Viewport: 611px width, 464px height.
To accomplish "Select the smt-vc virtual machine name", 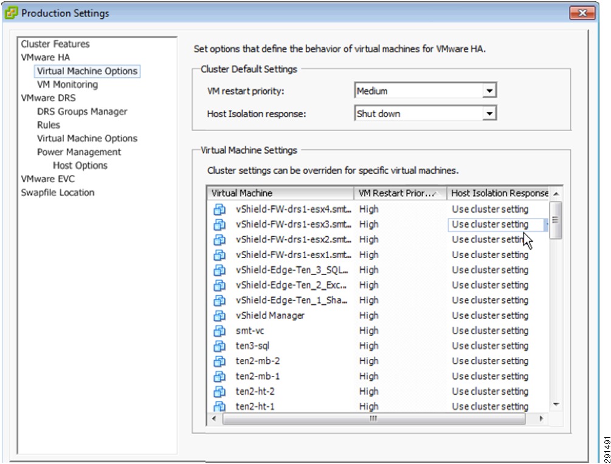I will click(250, 331).
